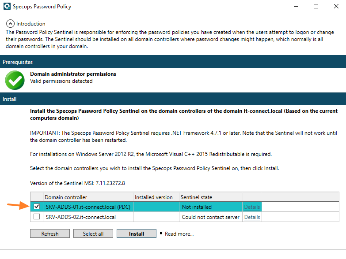Screen dimensions: 346x259
Task: Sort by Domain controller column header
Action: [x=88, y=197]
